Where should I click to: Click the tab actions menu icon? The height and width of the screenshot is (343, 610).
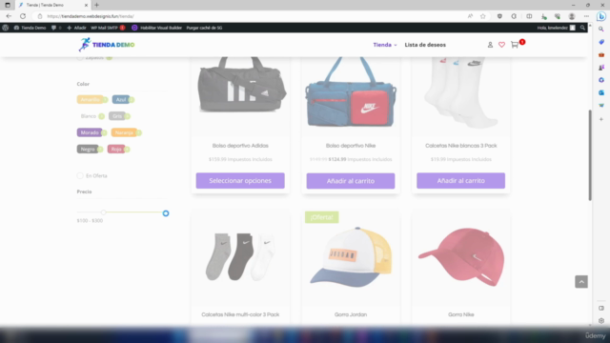pos(8,5)
